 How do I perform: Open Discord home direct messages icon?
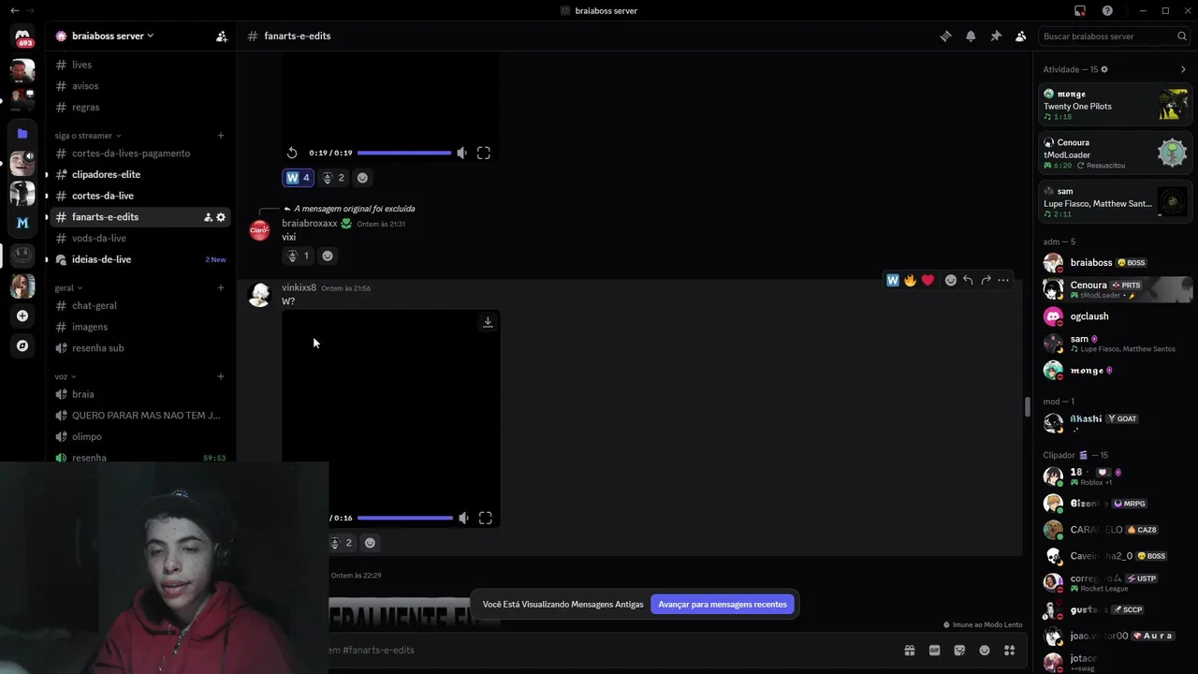point(22,37)
